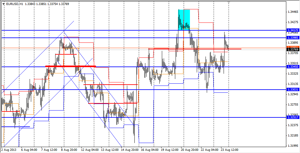Click the 1.32755 price axis value
This screenshot has width=300, height=153.
pos(293,105)
